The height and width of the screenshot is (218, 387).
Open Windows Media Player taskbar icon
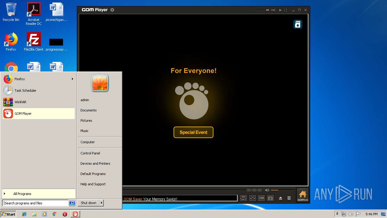point(44,214)
